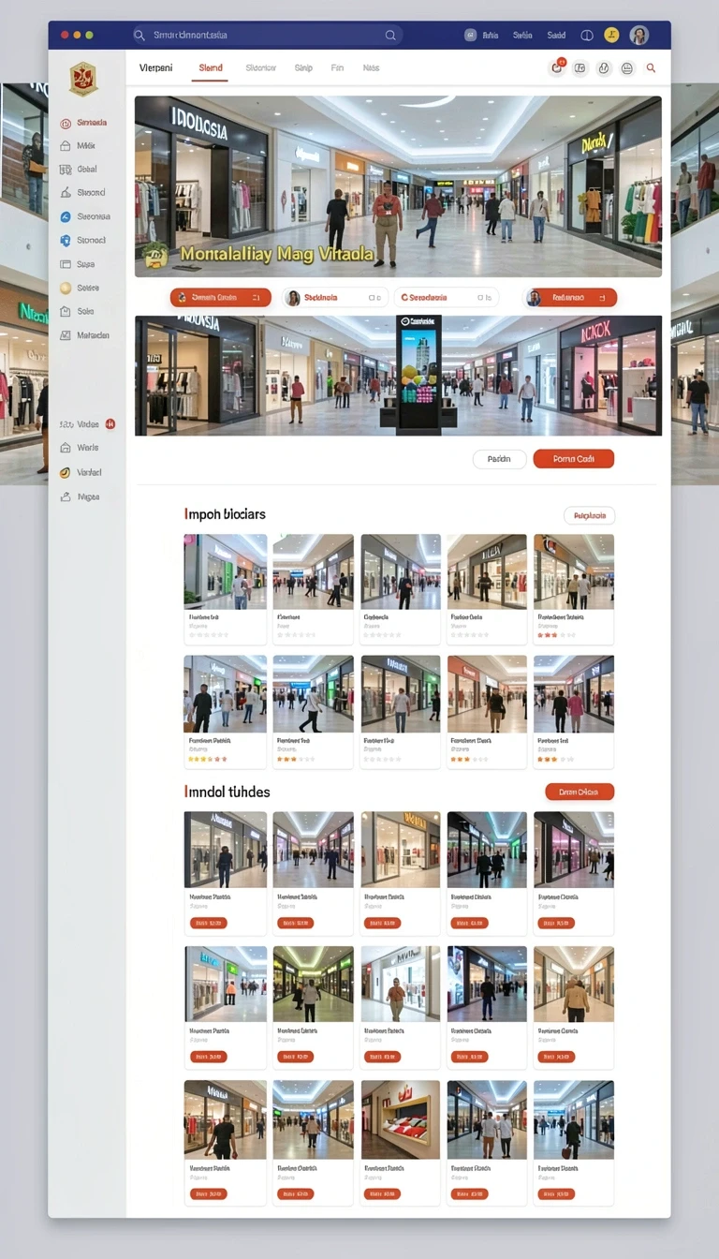Image resolution: width=719 pixels, height=1259 pixels.
Task: Open the "Fin" tab
Action: [337, 67]
